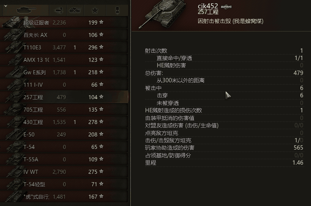Image resolution: width=311 pixels, height=206 pixels.
Task: Click experience star next to 百夫长 AX 106
Action: click(x=101, y=34)
